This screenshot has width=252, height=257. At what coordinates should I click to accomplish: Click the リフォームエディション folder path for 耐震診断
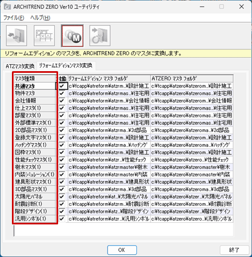(x=109, y=204)
